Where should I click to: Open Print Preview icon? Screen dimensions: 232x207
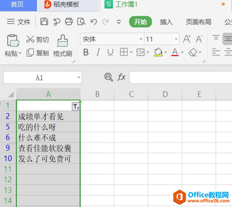[x=81, y=22]
